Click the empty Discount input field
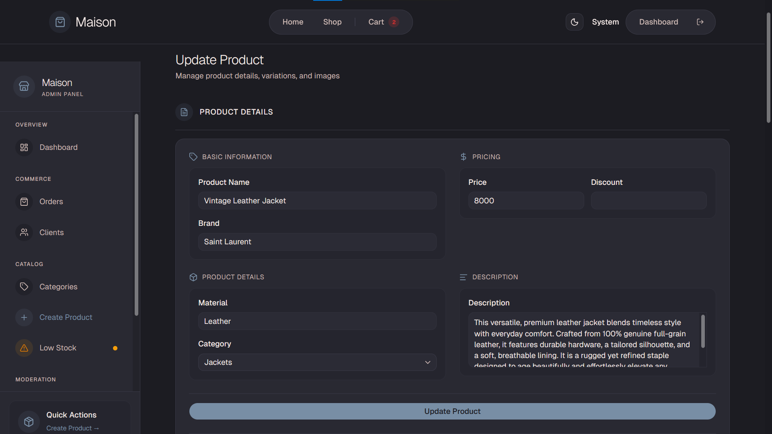772x434 pixels. coord(649,201)
